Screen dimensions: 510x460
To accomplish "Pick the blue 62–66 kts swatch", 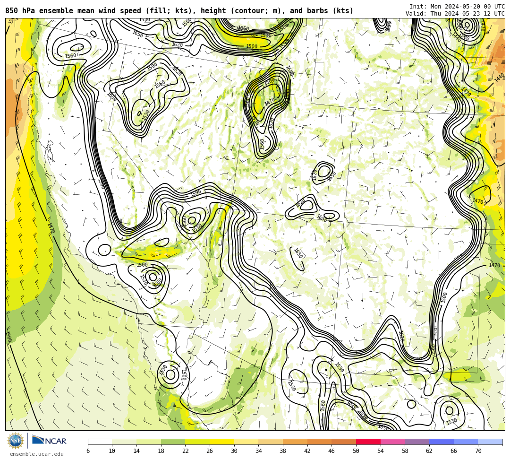I will pyautogui.click(x=442, y=442).
